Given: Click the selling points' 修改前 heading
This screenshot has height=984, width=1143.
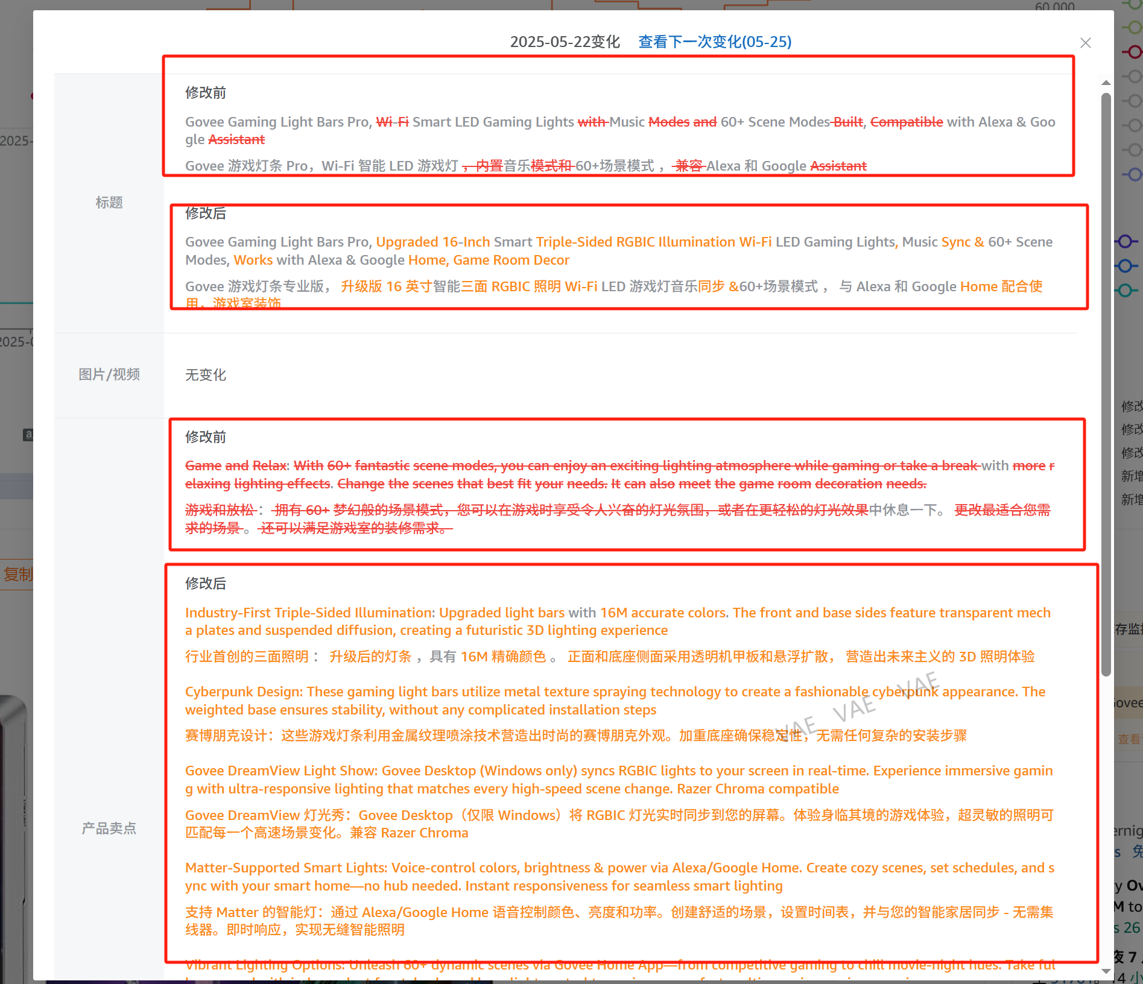Looking at the screenshot, I should point(206,437).
